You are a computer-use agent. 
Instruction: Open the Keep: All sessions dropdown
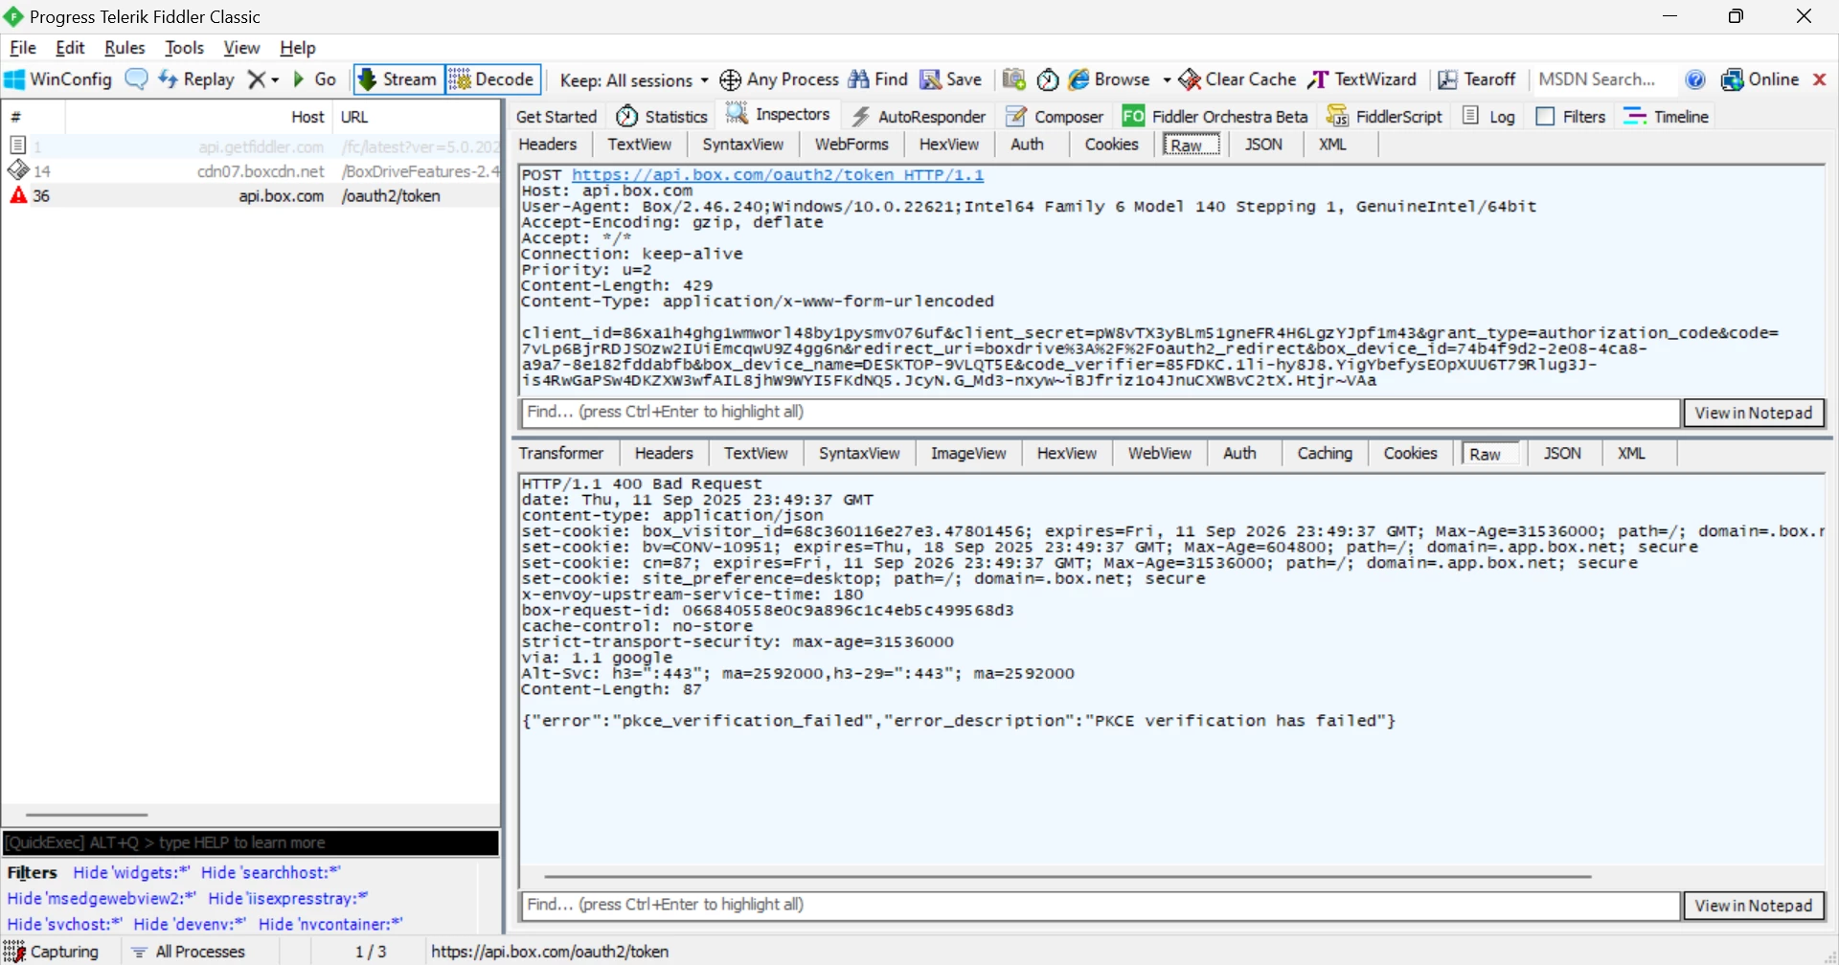(634, 80)
